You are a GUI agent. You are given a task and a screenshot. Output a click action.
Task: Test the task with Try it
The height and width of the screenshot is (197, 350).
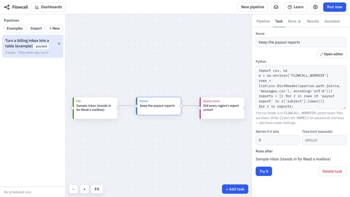(x=264, y=171)
